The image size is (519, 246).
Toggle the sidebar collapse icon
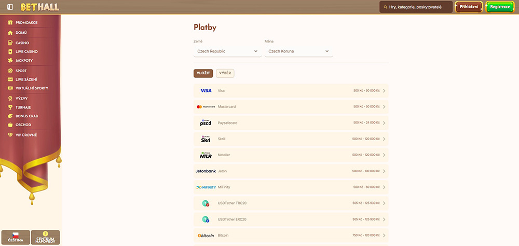[10, 7]
